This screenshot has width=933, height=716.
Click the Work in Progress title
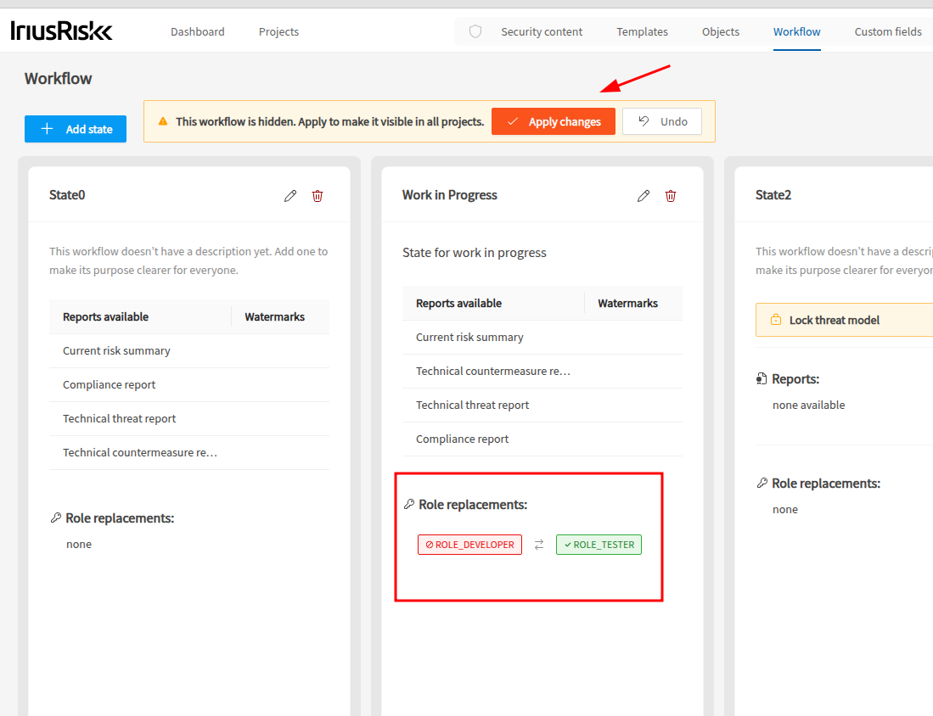click(450, 195)
